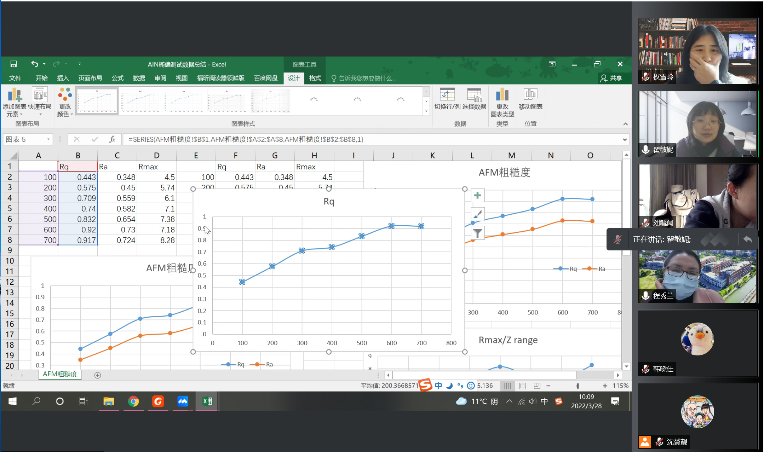Open the 插入 ribbon tab
This screenshot has width=764, height=452.
[x=63, y=78]
